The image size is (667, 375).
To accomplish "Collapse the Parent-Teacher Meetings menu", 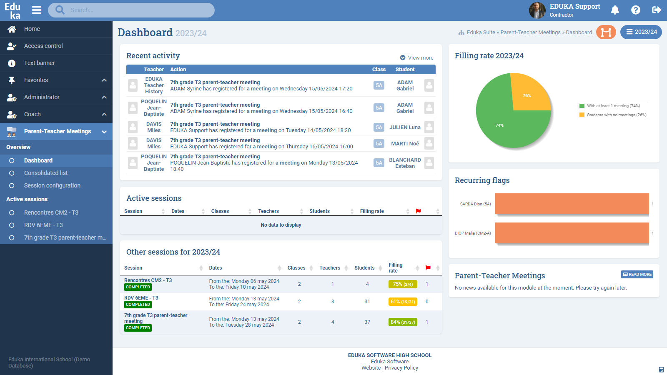I will click(104, 131).
